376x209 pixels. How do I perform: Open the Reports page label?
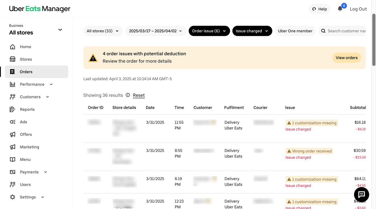tap(27, 109)
